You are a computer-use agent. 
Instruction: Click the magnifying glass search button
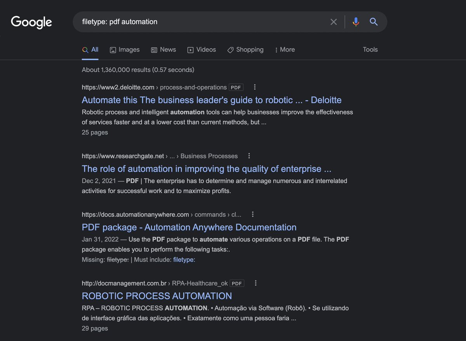pyautogui.click(x=374, y=22)
